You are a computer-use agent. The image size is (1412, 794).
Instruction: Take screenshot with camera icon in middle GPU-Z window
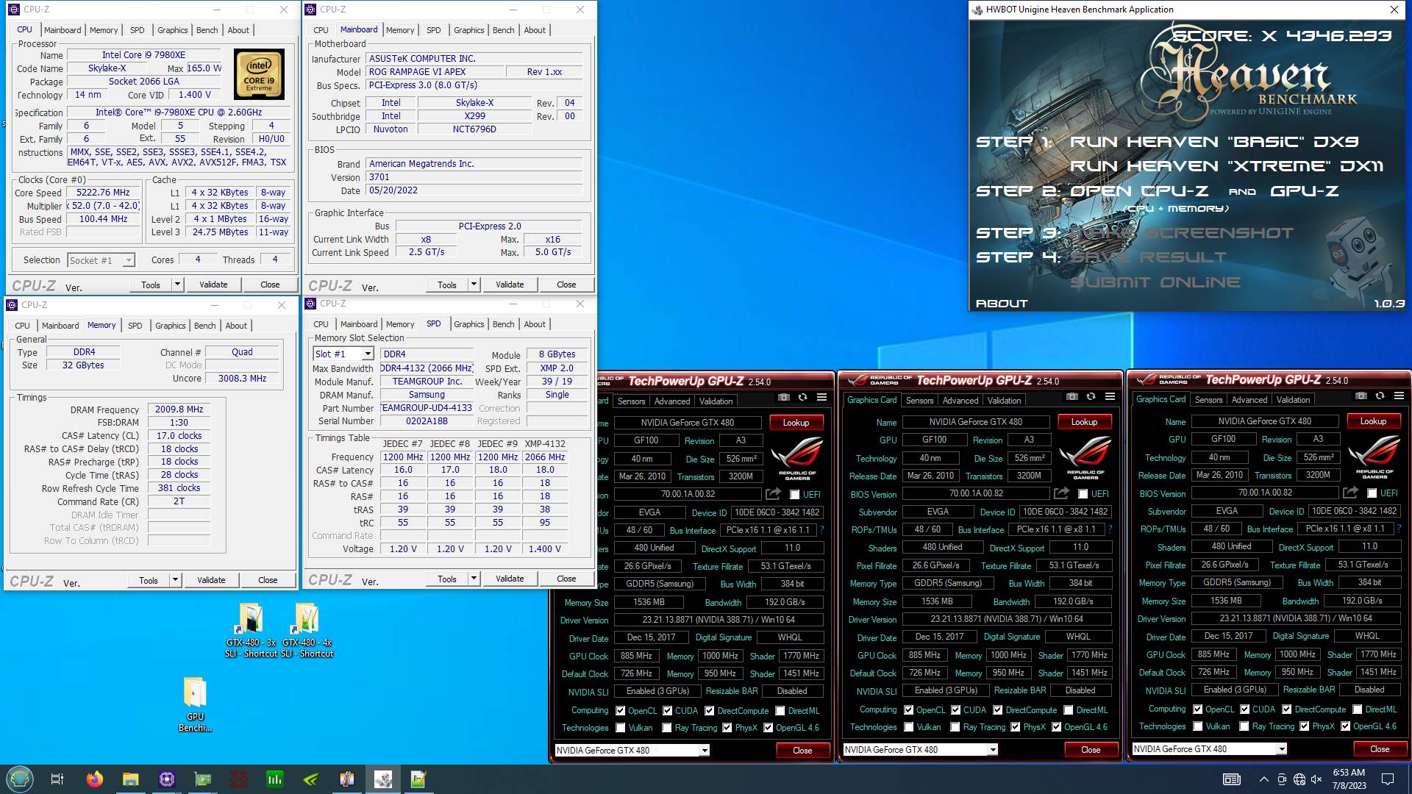click(x=1072, y=397)
